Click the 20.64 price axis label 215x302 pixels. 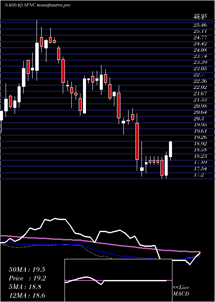200,112
